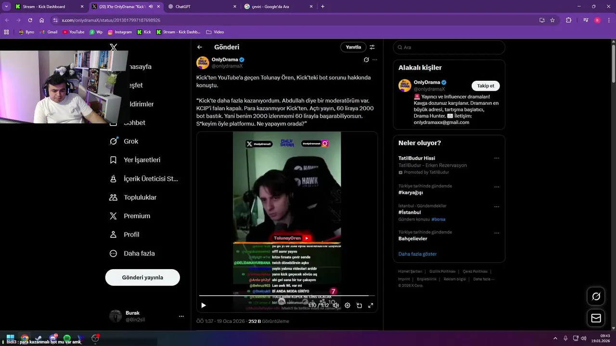
Task: Open the YouTube bookmark
Action: pyautogui.click(x=73, y=32)
